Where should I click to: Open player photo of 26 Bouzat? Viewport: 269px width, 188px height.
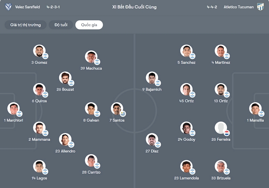point(65,78)
